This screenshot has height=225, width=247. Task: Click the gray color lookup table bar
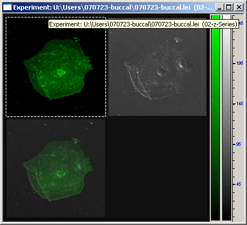tap(227, 118)
